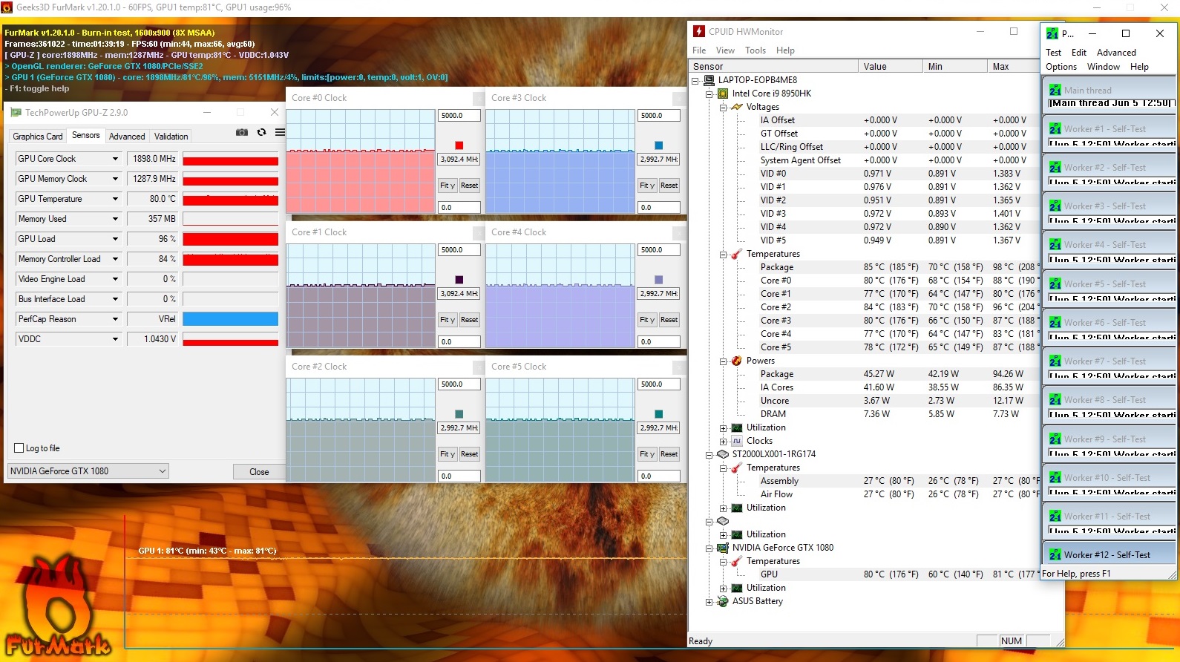Click Reset on the Core #0 Clock graph
This screenshot has height=662, width=1180.
pos(470,186)
